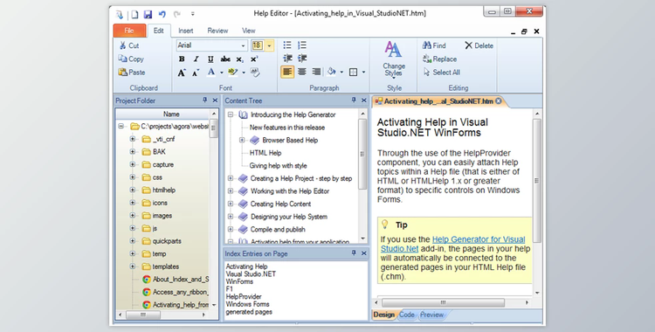
Task: Close the Activating_help document tab
Action: coord(499,101)
